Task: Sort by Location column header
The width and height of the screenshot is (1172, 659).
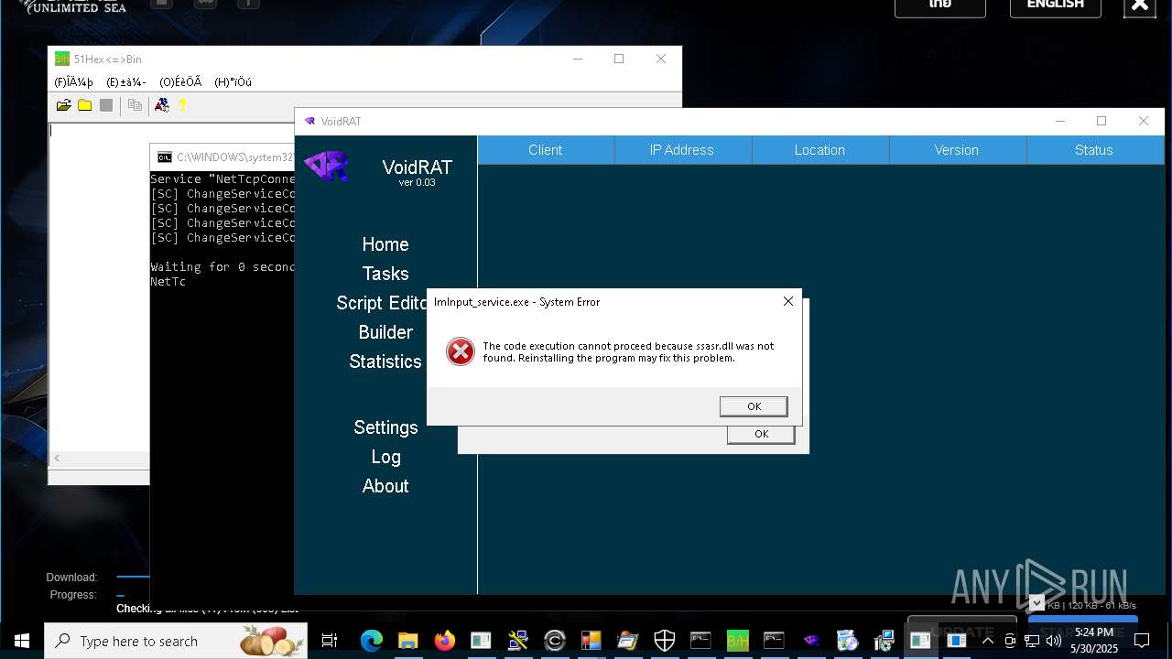Action: tap(819, 150)
